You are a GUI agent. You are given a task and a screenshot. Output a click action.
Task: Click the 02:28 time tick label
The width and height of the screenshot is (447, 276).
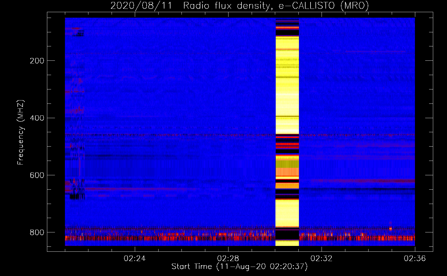[x=228, y=259]
